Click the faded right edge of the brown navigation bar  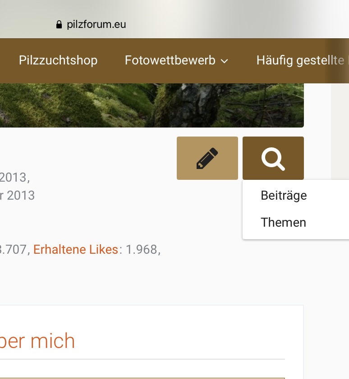339,61
